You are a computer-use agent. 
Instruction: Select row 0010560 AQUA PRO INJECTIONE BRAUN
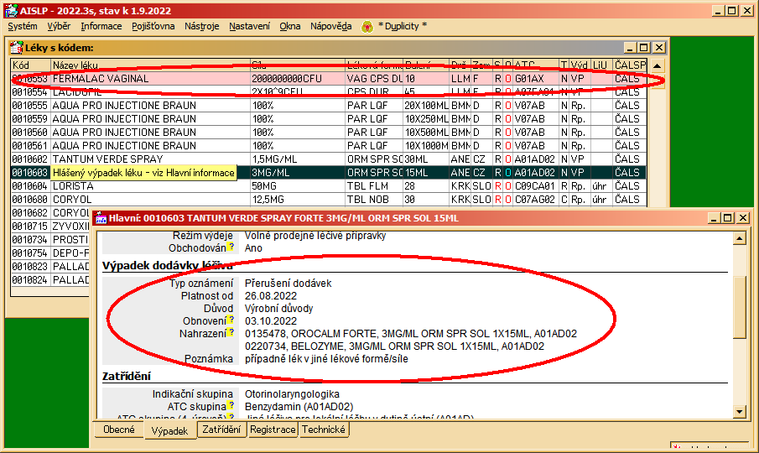(328, 133)
